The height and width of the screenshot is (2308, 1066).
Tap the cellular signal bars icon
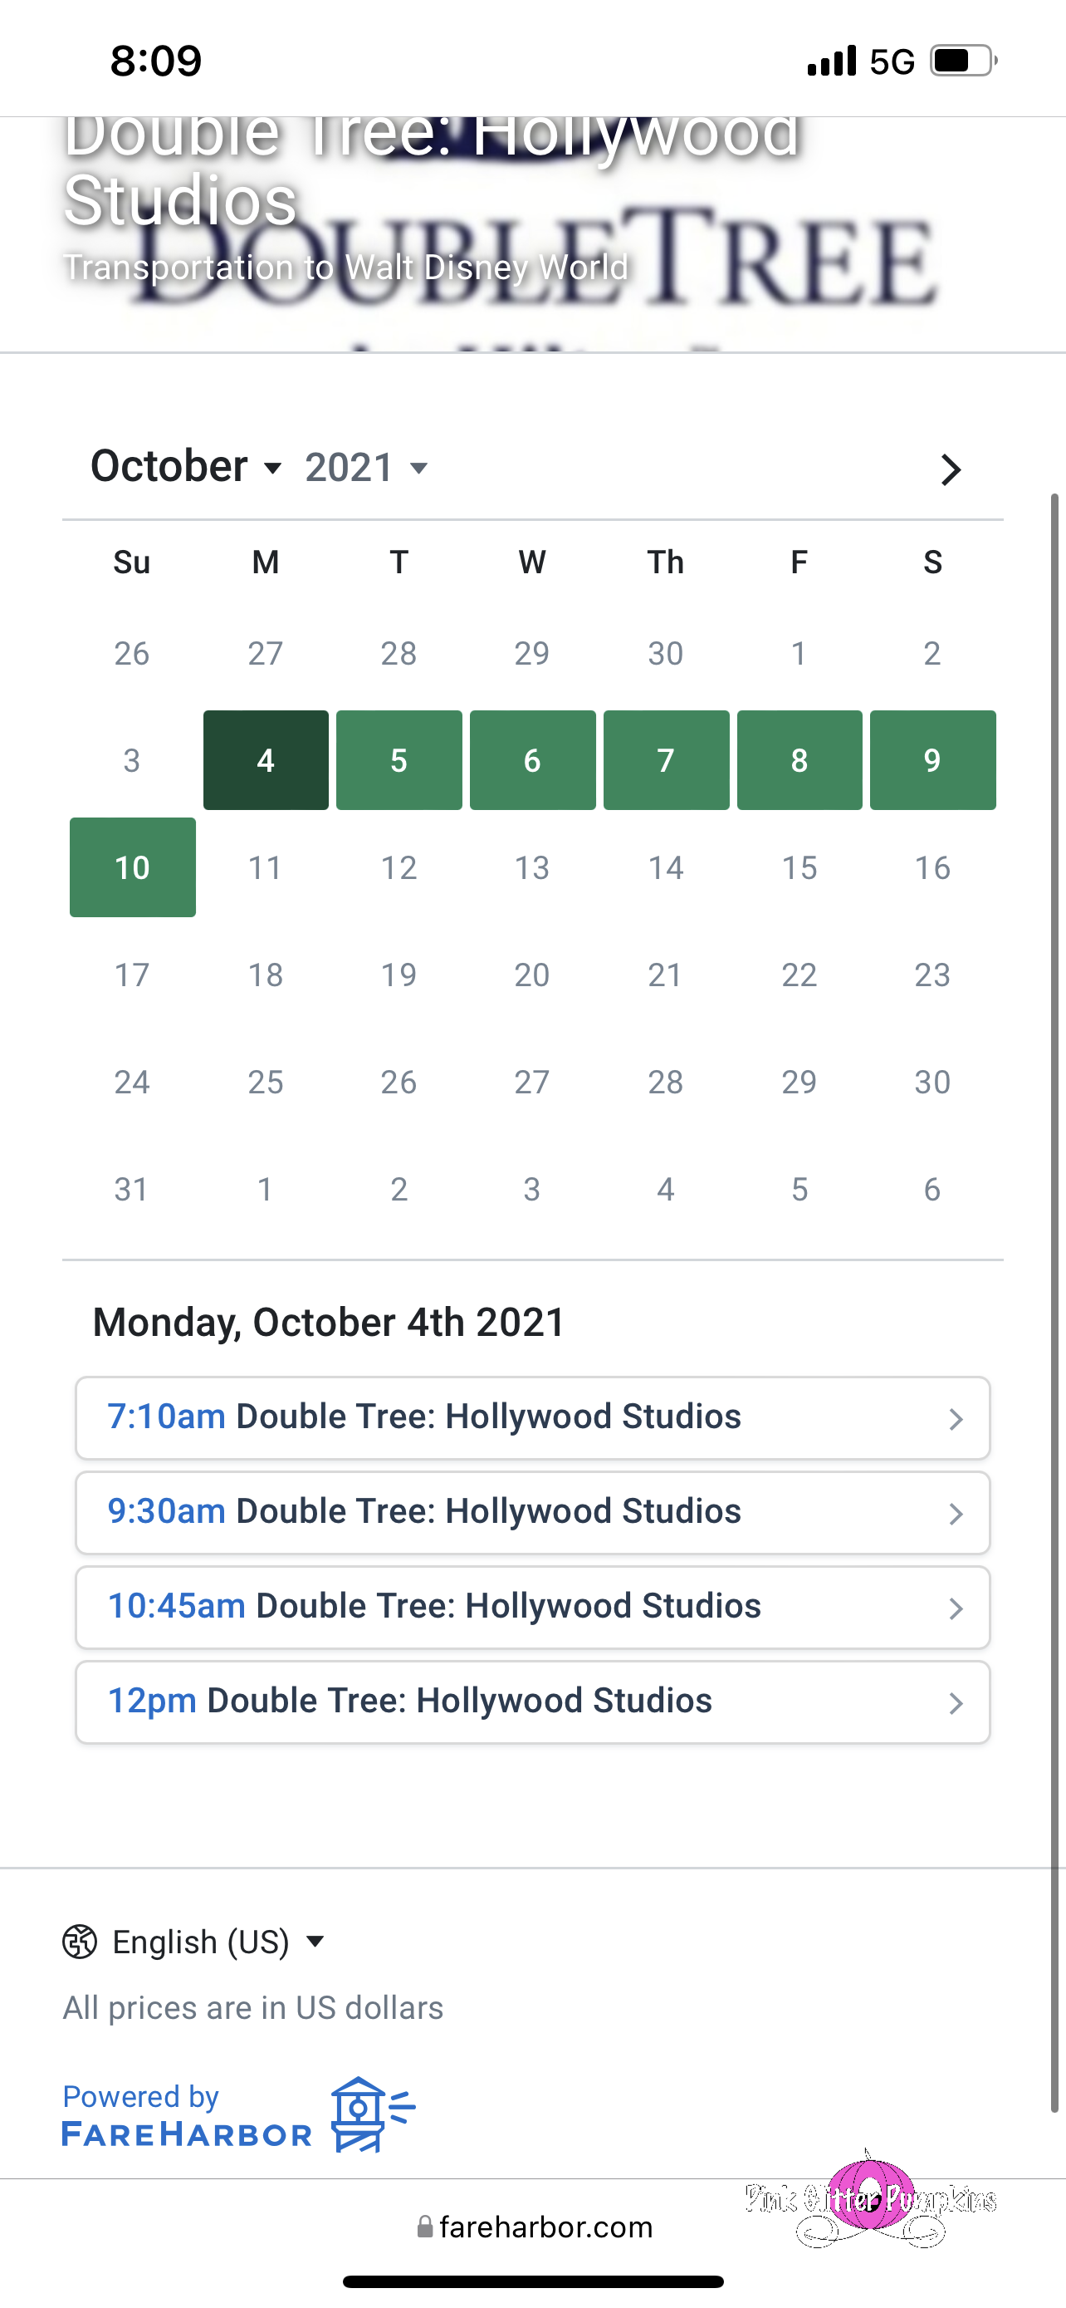[x=832, y=61]
